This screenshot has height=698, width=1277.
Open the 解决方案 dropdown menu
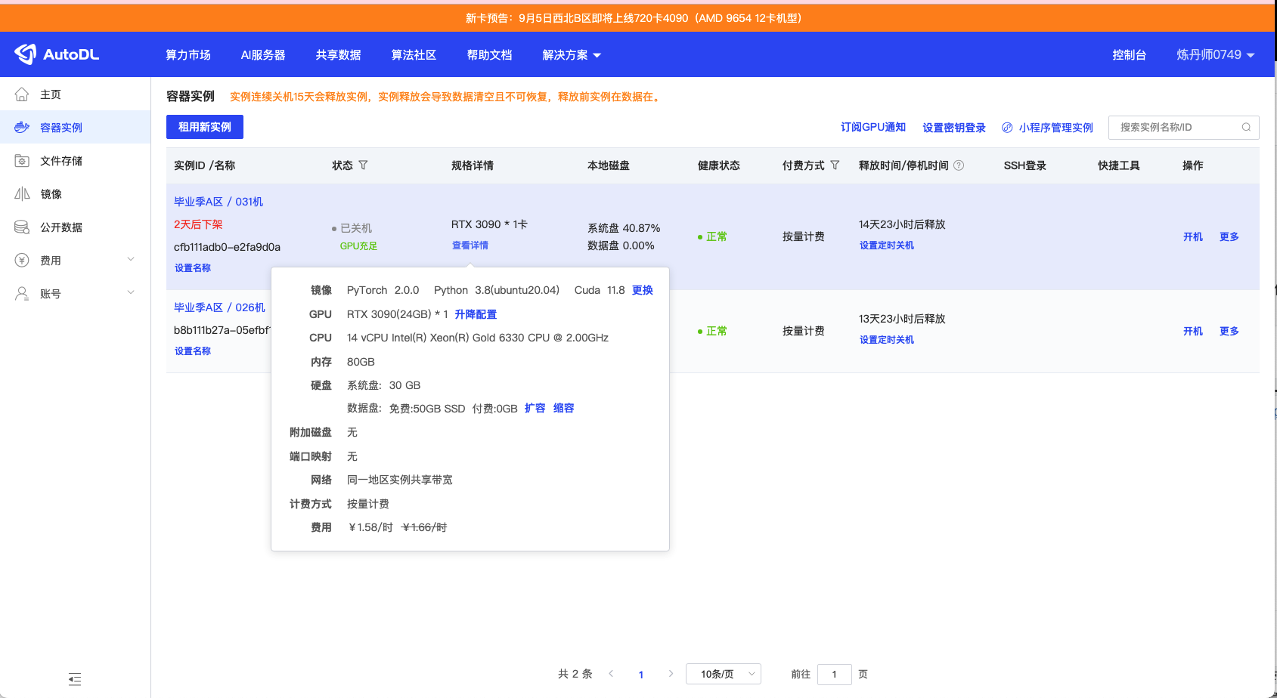572,55
